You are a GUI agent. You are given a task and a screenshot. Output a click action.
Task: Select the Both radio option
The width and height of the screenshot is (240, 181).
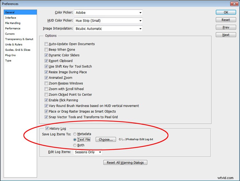click(x=75, y=145)
